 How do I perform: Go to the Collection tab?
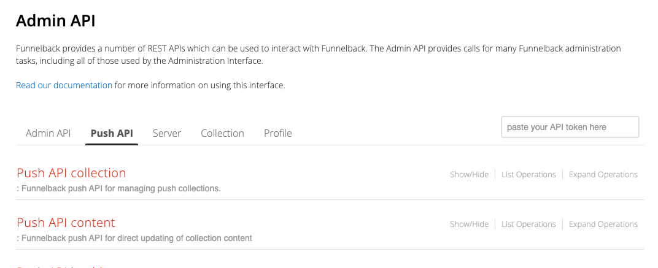(x=222, y=133)
